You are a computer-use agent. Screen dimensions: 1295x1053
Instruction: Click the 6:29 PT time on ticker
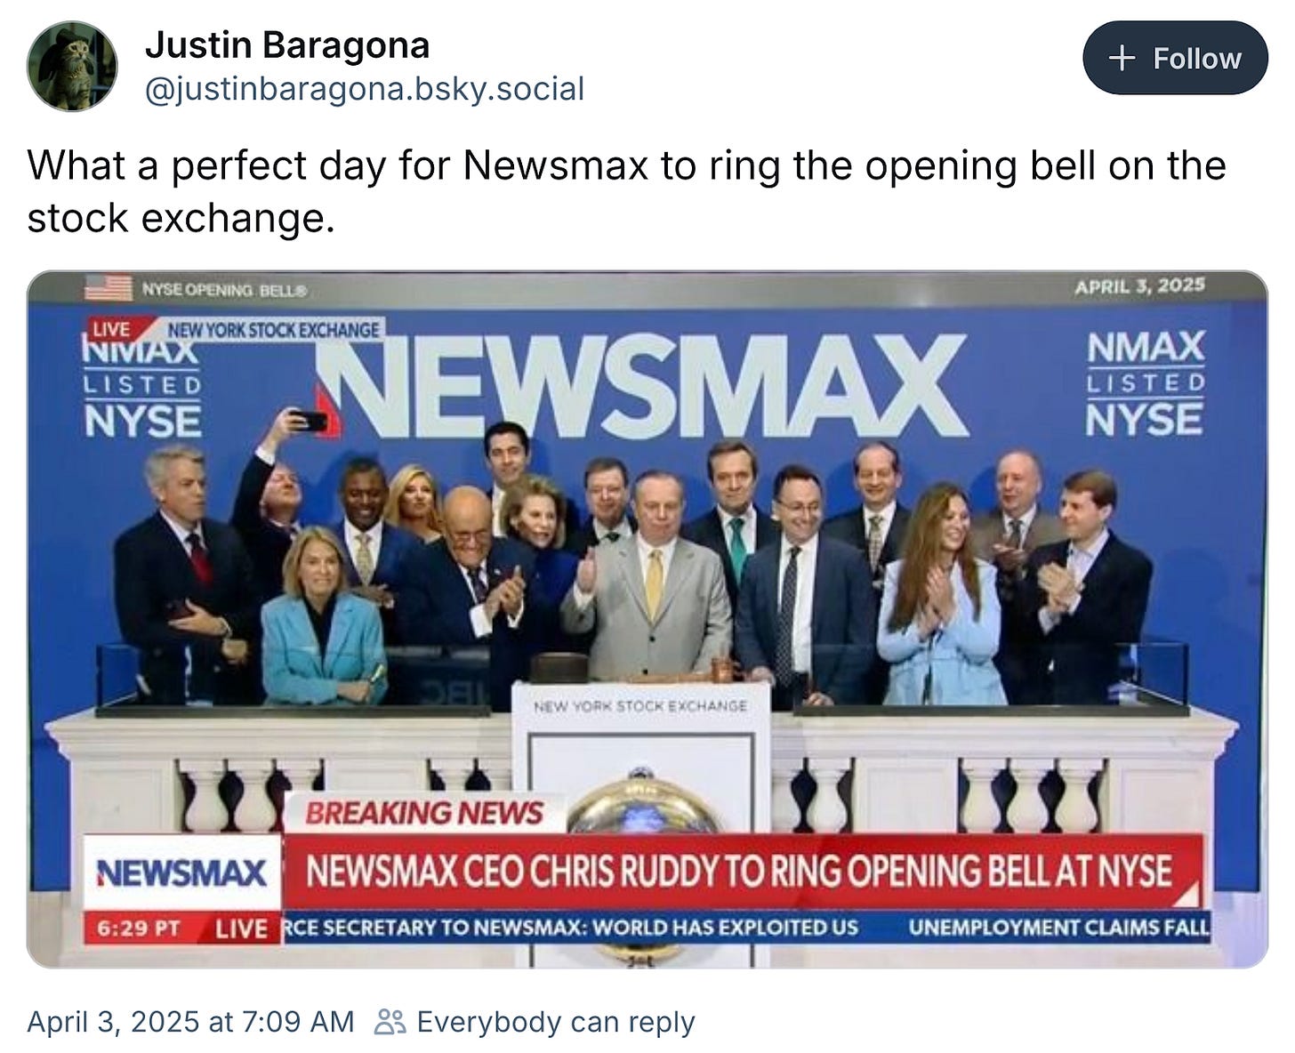[x=139, y=928]
